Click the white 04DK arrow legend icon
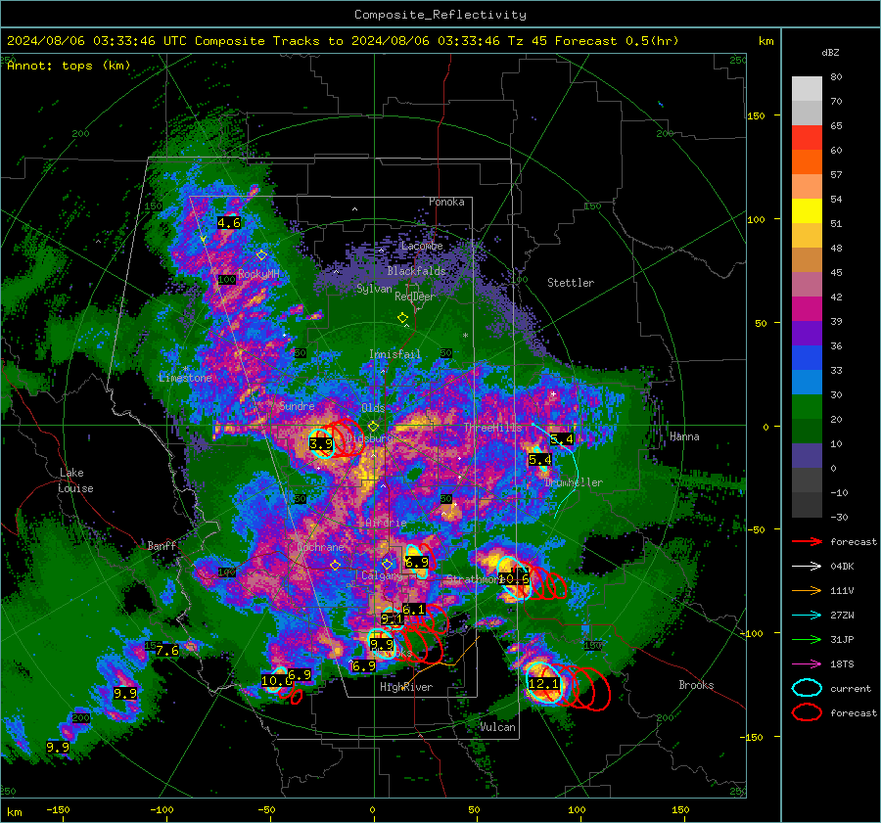The height and width of the screenshot is (823, 881). pos(807,566)
